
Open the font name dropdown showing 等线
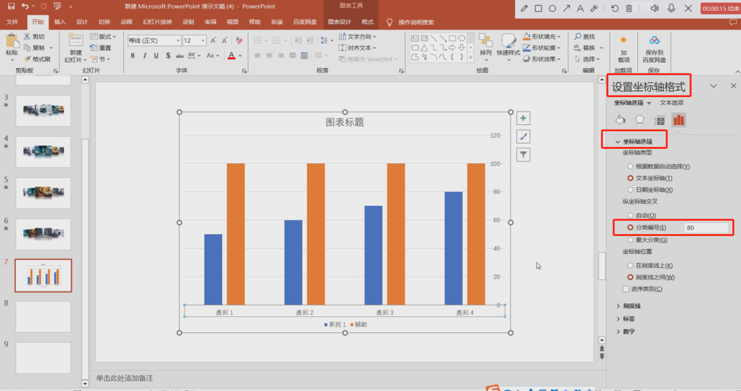(x=178, y=40)
